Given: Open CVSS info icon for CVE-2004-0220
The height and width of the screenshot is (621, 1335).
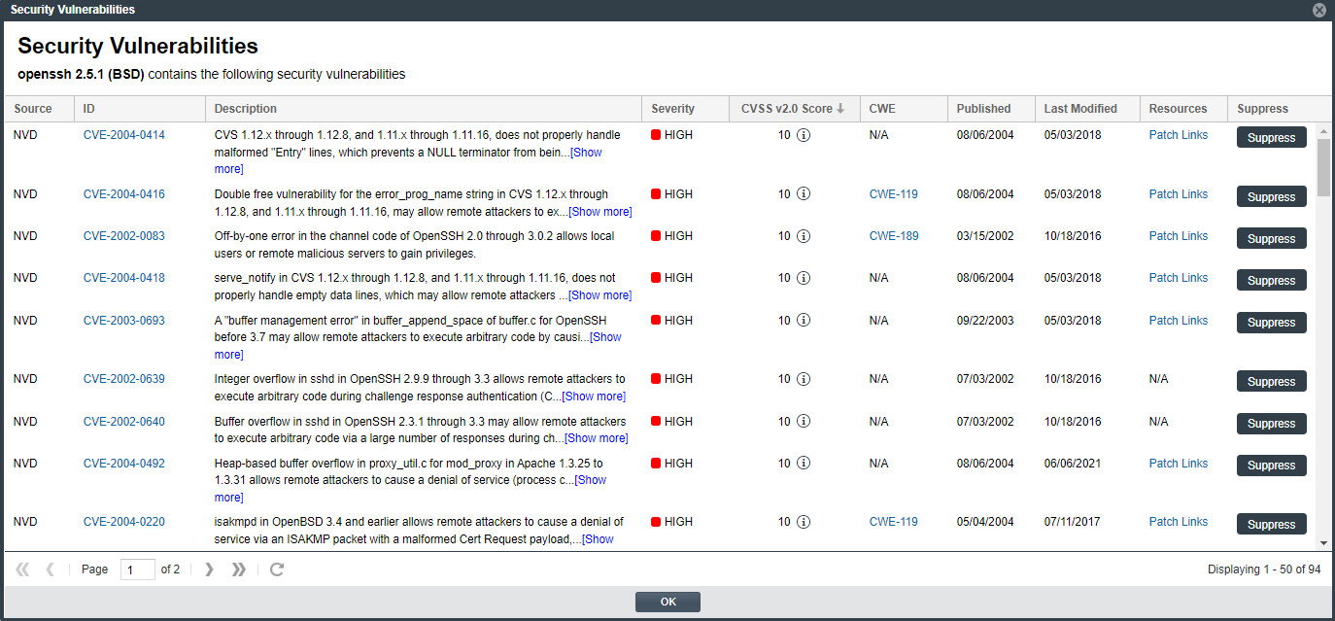Looking at the screenshot, I should tap(804, 522).
